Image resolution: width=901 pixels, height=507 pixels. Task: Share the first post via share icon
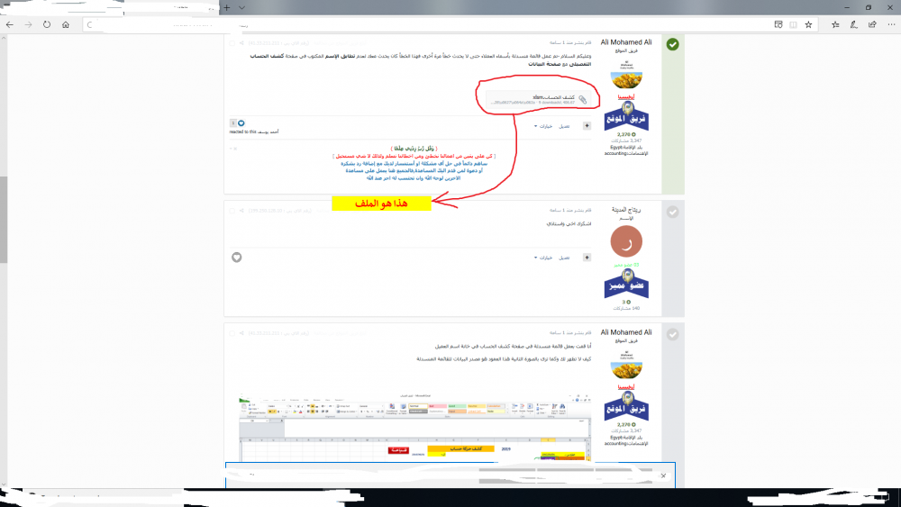click(x=241, y=43)
